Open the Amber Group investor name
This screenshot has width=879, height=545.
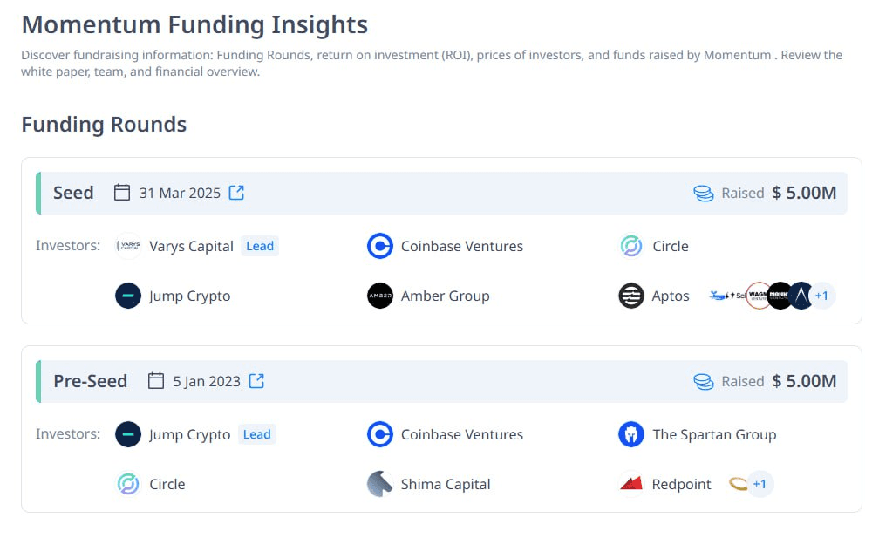[x=445, y=296]
